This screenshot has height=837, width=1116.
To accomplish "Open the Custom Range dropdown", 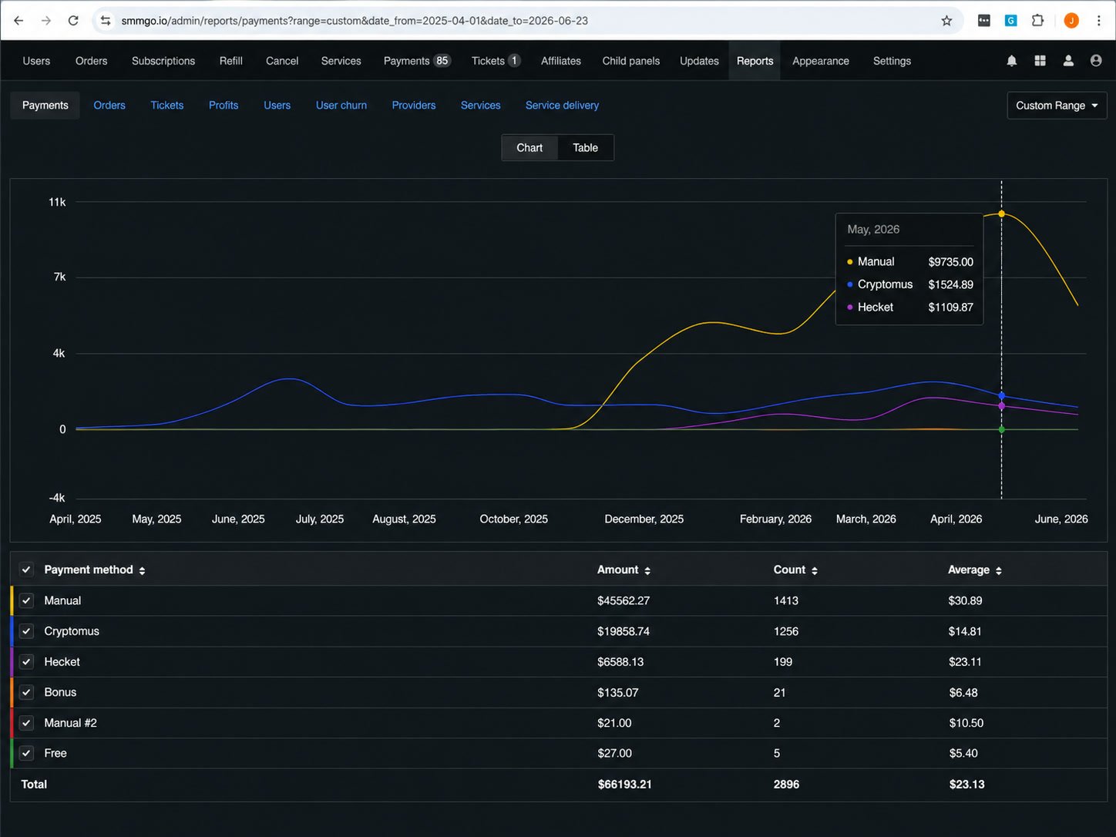I will [1057, 106].
